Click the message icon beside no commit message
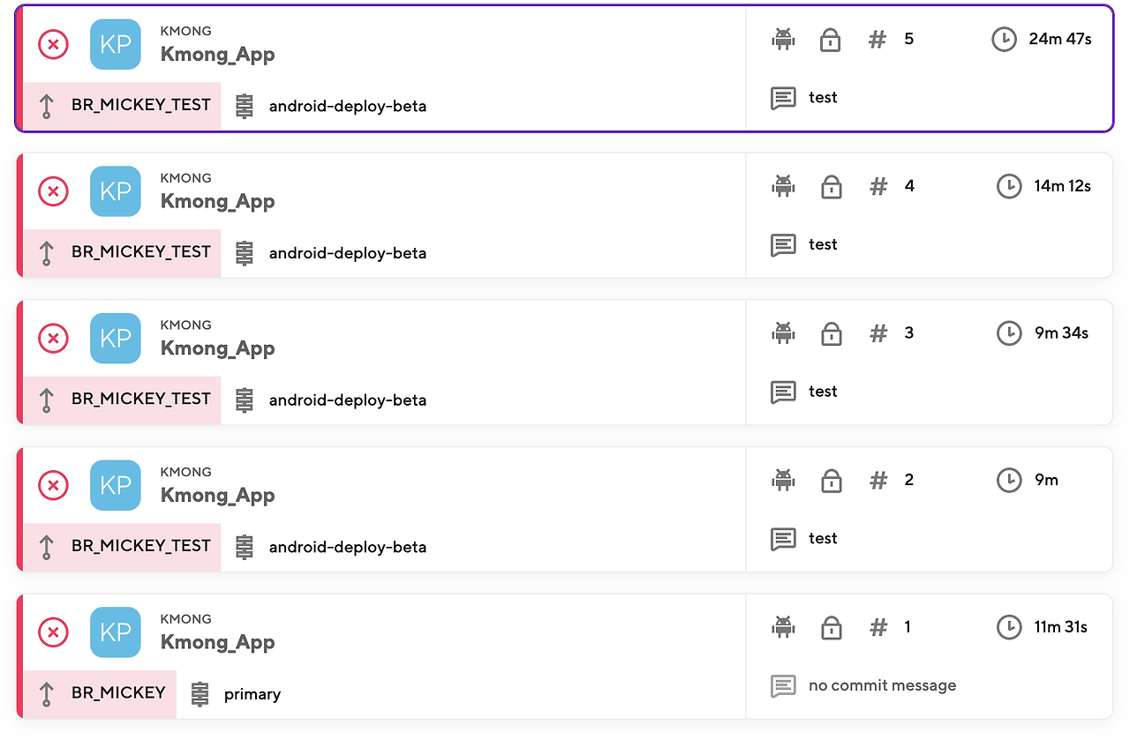Screen dimensions: 1130x740 click(x=783, y=686)
